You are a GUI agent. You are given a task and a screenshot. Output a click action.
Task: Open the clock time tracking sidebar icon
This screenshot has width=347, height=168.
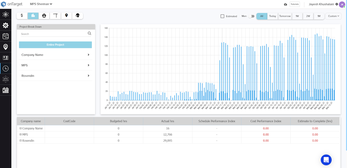pos(6,68)
